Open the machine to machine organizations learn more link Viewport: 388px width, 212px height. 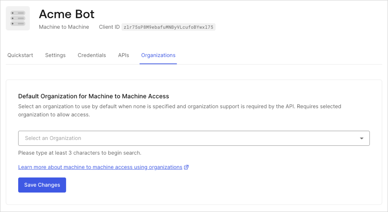click(100, 167)
